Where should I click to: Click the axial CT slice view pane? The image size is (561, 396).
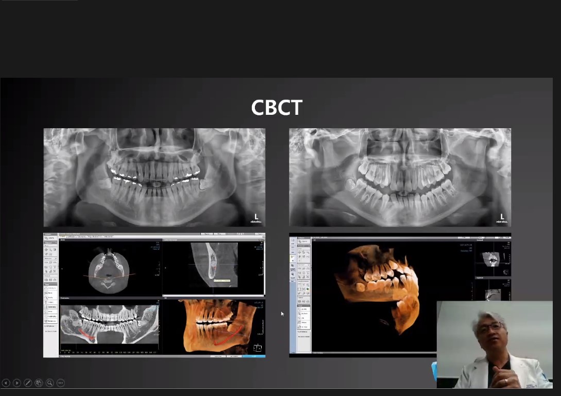110,268
